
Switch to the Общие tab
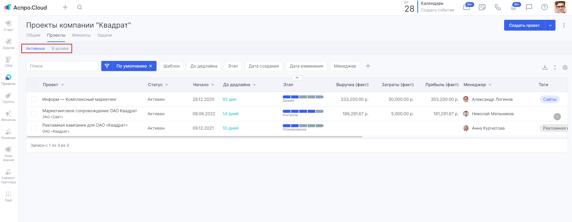pos(33,35)
